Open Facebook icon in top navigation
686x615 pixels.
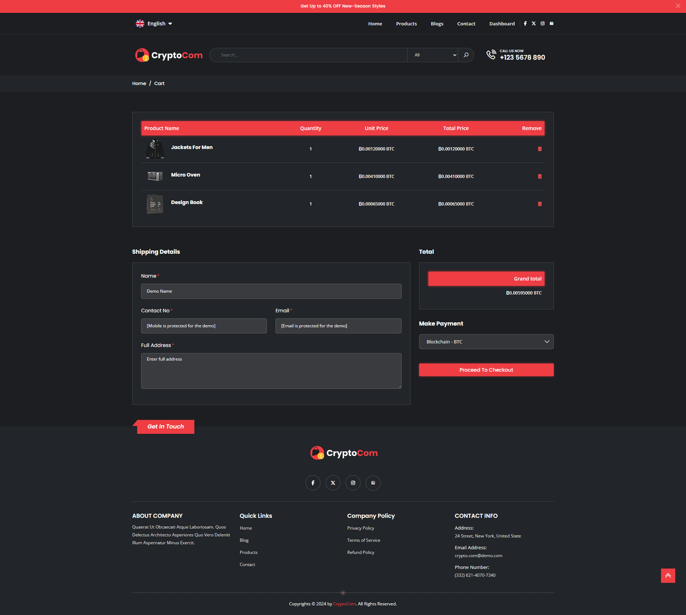[x=525, y=24]
